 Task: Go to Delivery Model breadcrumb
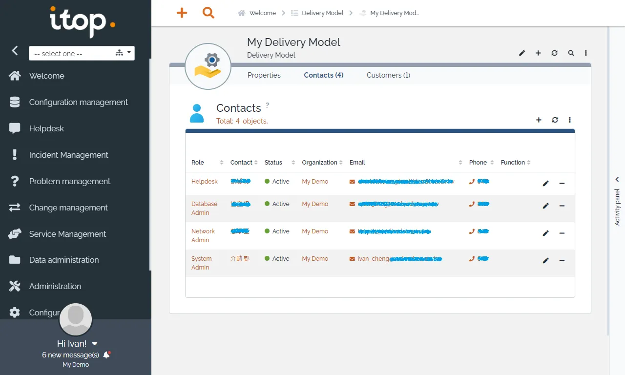pyautogui.click(x=317, y=13)
